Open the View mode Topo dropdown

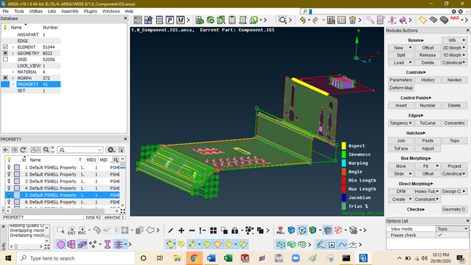(x=452, y=229)
